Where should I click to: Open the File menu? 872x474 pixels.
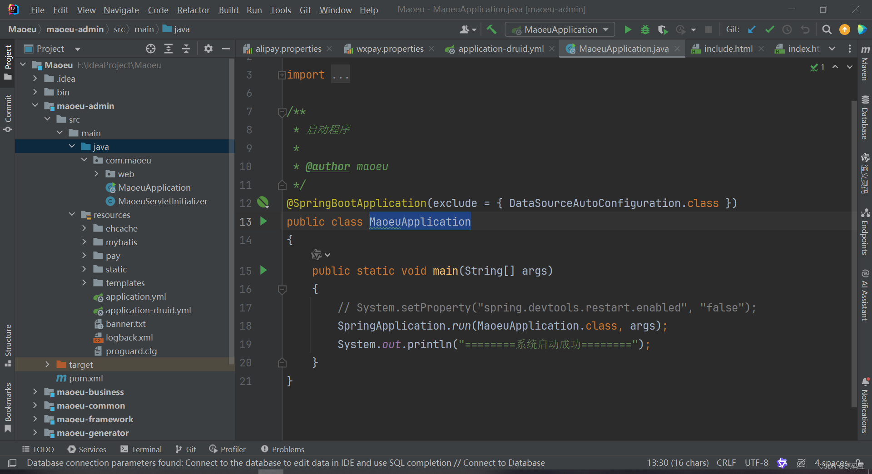[x=37, y=10]
